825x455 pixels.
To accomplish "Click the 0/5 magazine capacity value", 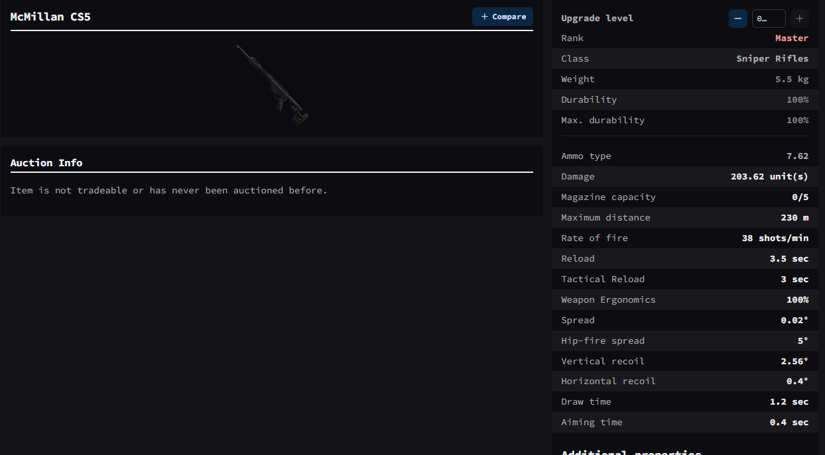I will (x=800, y=197).
